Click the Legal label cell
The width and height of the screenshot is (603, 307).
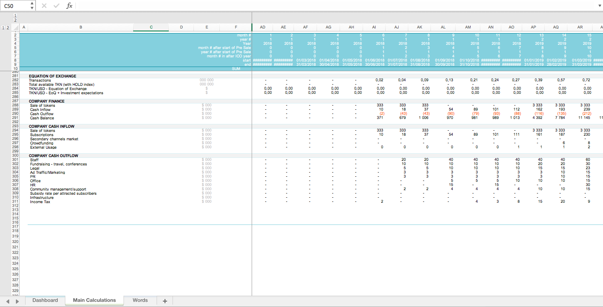coord(35,168)
